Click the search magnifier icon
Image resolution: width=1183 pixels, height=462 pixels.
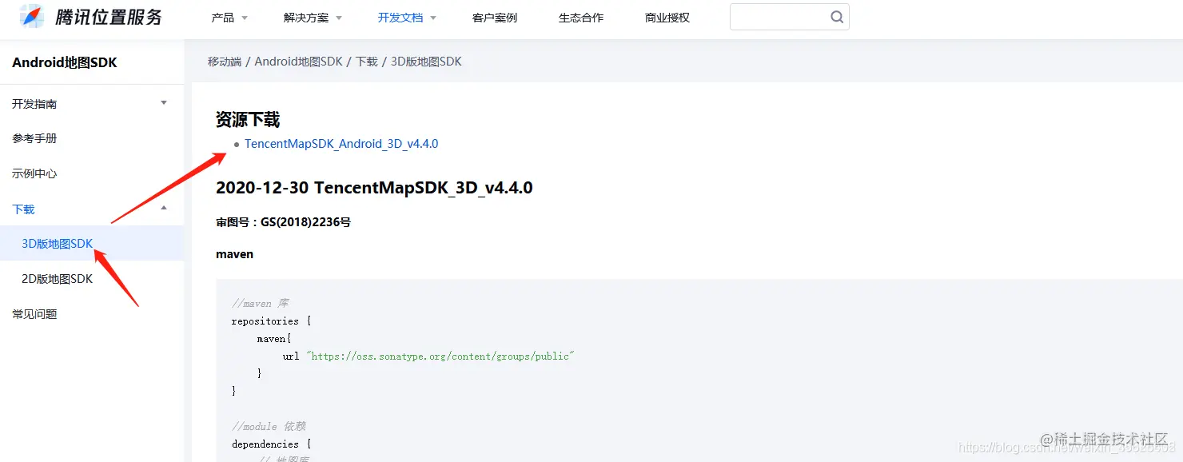point(837,17)
